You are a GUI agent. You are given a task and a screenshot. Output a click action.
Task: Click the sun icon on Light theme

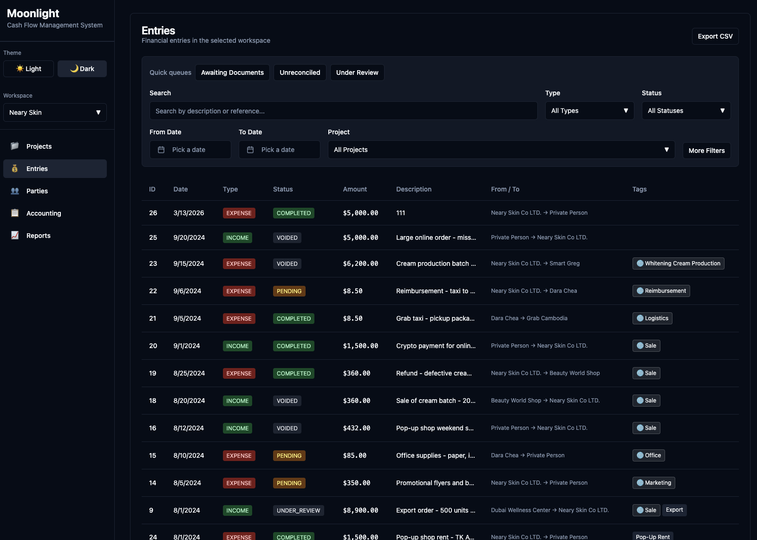(20, 68)
